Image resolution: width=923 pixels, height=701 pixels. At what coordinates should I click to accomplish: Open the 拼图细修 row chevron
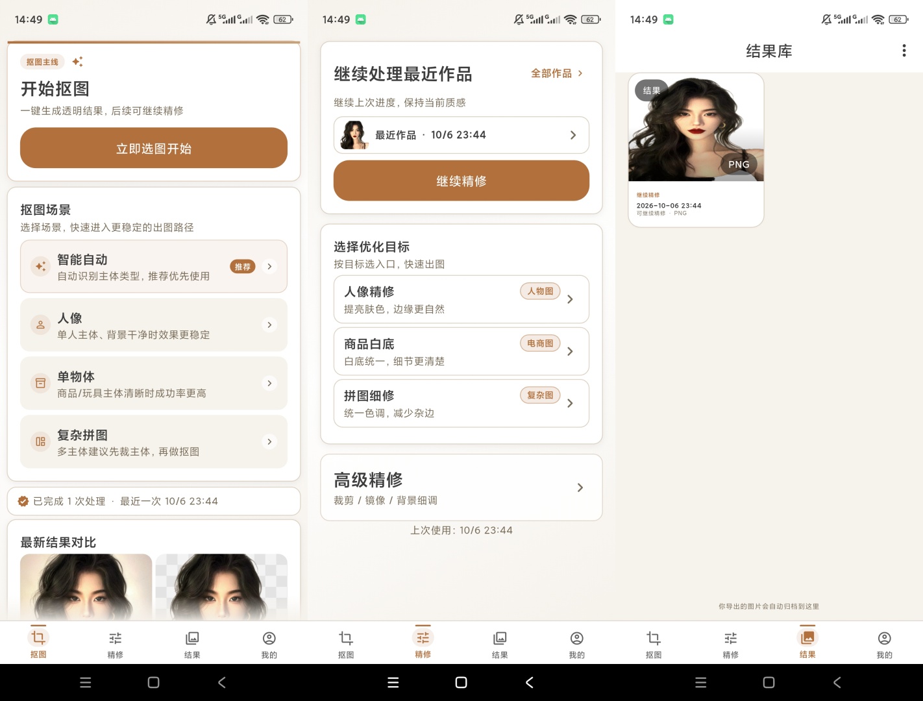pos(570,403)
